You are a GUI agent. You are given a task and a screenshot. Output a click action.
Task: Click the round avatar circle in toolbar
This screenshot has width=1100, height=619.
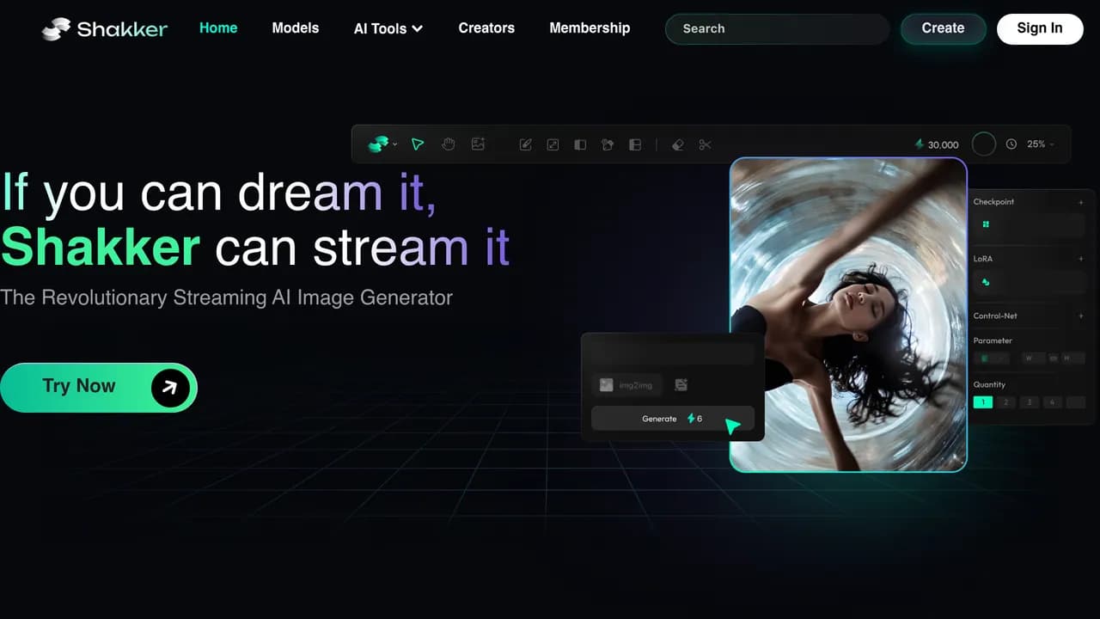click(984, 144)
